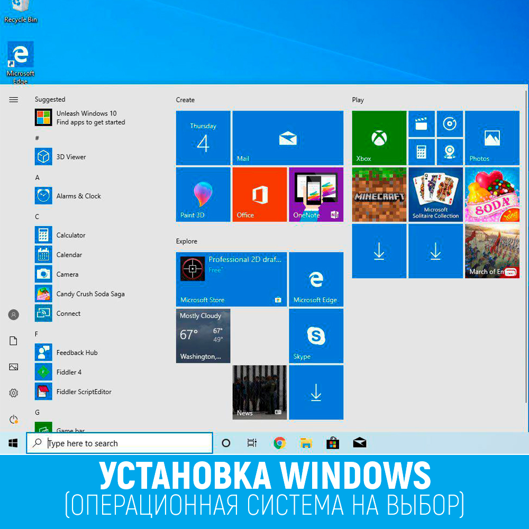Open the Calculator small tile in Play
The image size is (529, 529).
[x=422, y=152]
